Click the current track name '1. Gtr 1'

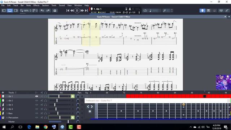tap(97, 9)
